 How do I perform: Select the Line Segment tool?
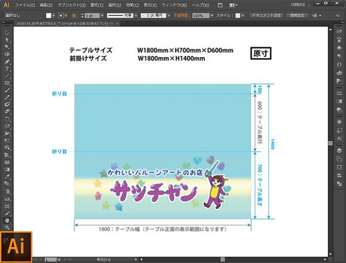[x=8, y=76]
